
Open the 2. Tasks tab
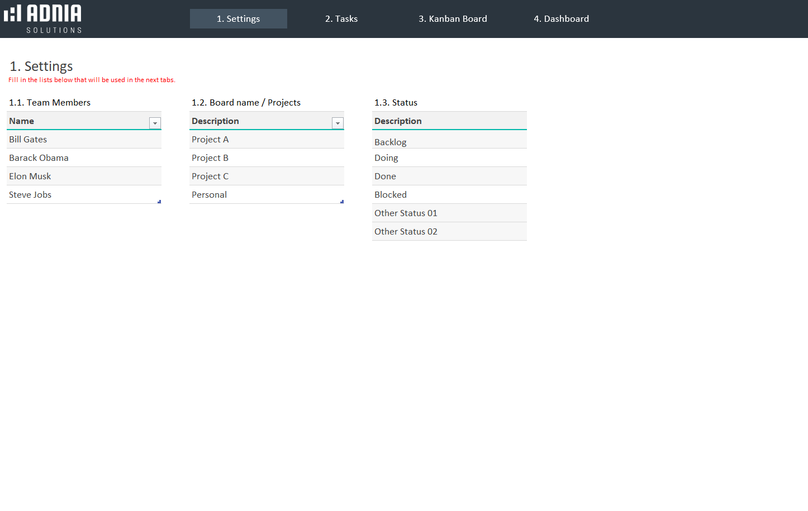(341, 18)
